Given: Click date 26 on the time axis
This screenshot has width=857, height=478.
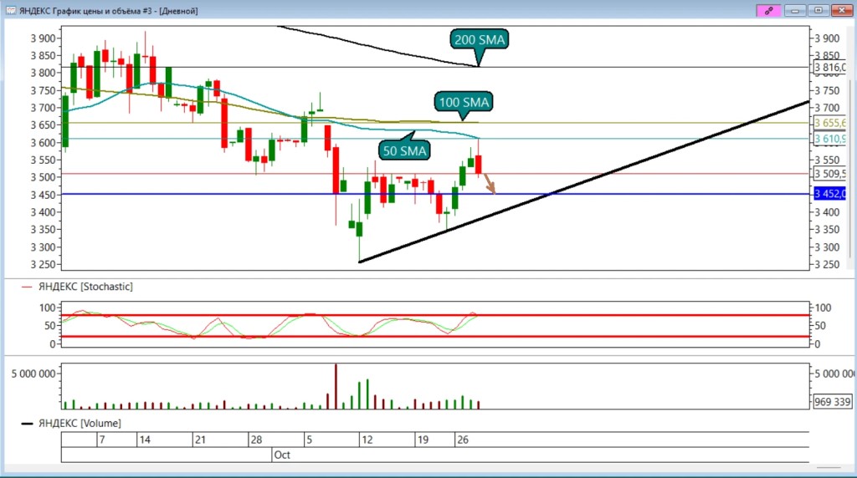Looking at the screenshot, I should [x=462, y=440].
